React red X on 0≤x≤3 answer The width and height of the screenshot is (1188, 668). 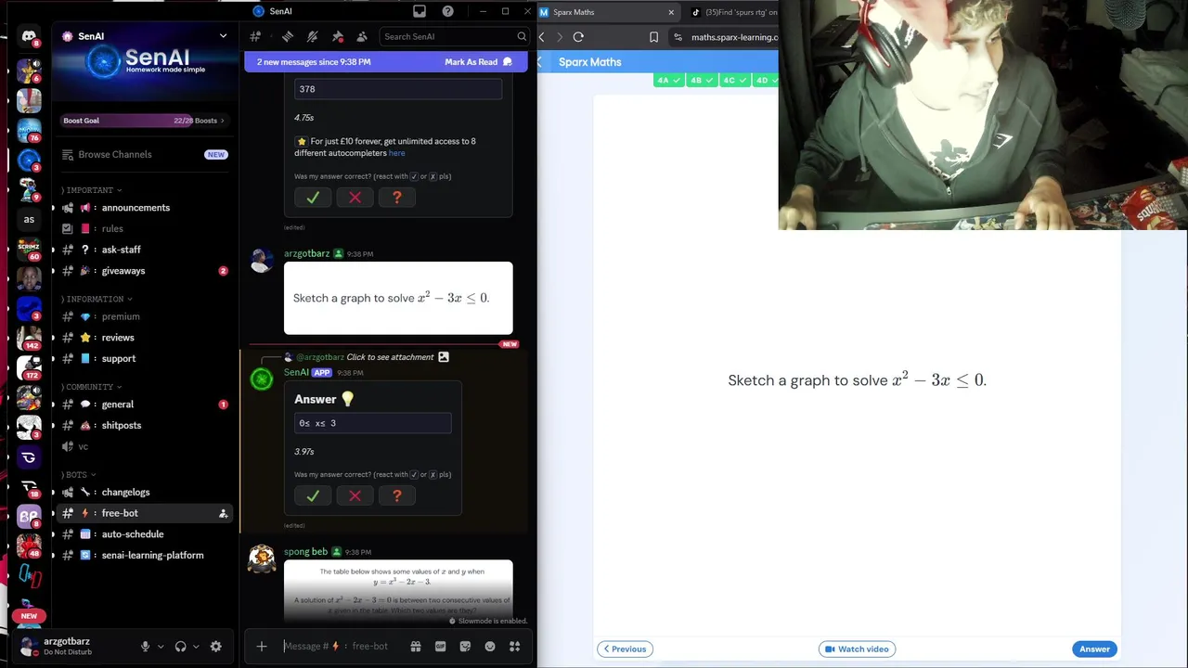coord(355,495)
